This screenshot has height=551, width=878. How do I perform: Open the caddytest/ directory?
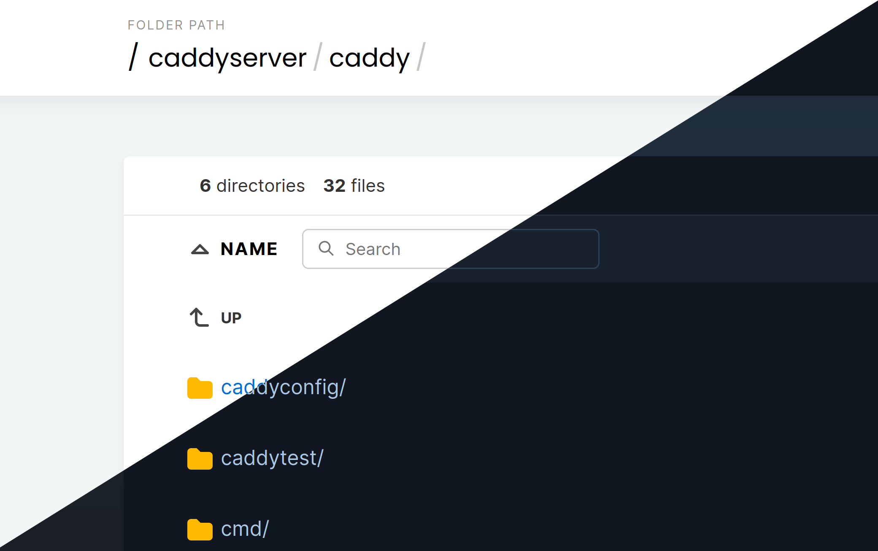[272, 458]
